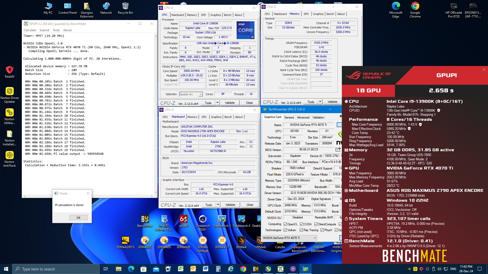Open Norton AntiTrack desktop icon
The image size is (488, 274).
(x=9, y=159)
